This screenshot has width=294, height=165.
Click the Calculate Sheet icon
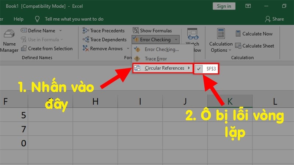click(238, 45)
